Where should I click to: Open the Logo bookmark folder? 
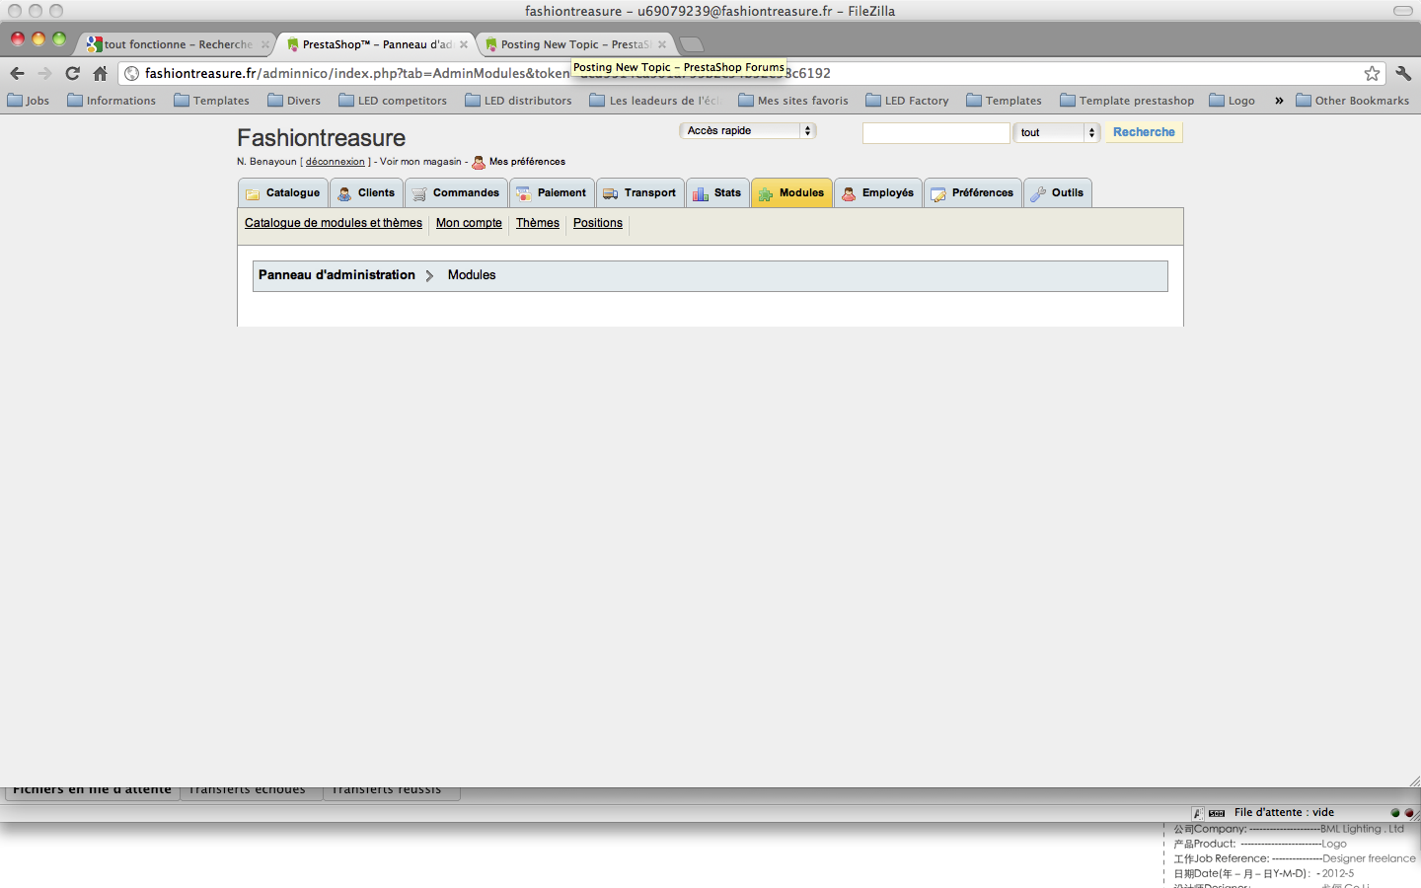[x=1233, y=101]
